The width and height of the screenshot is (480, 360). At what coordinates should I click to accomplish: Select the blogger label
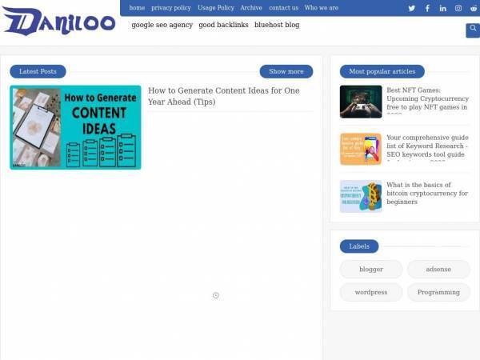coord(371,269)
